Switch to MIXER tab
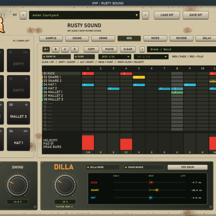Image resolution: width=216 pixels, height=216 pixels. [x=155, y=38]
